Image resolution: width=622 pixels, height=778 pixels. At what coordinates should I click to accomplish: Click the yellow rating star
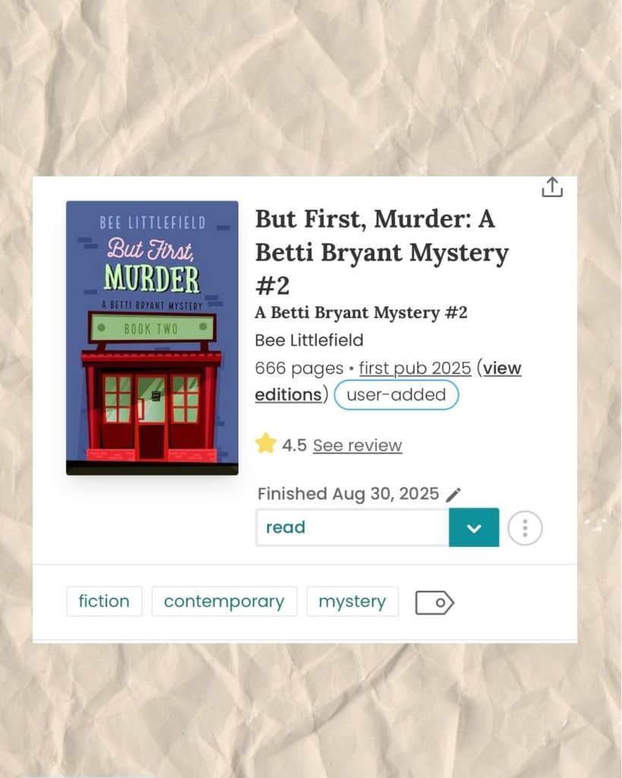(266, 443)
